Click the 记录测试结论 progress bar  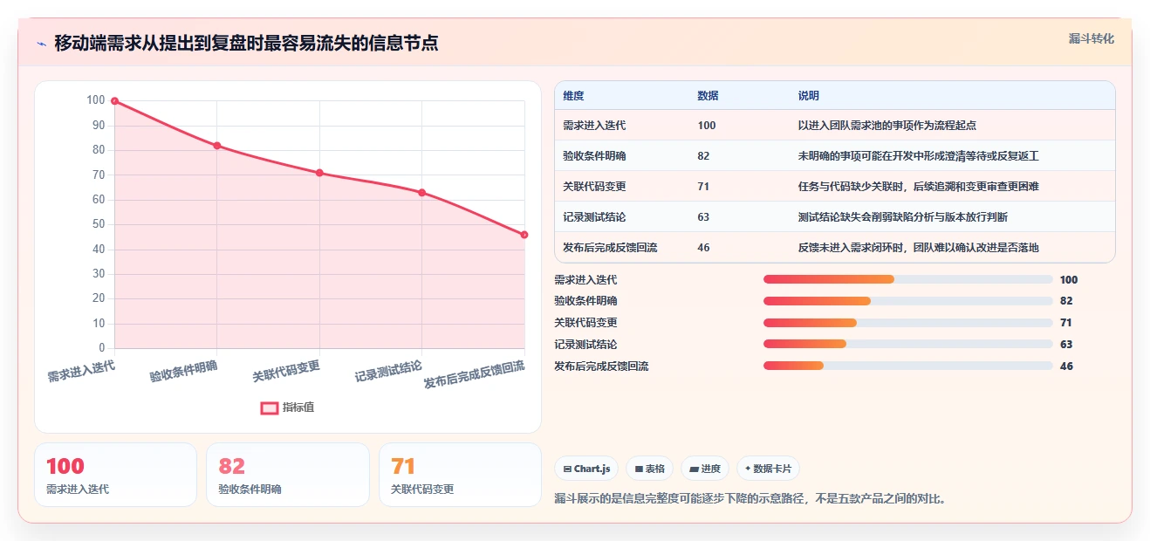tap(908, 345)
